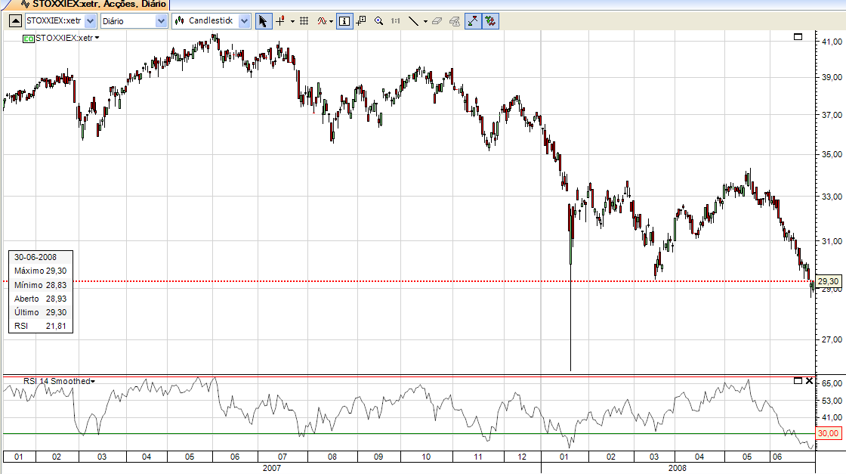
Task: Toggle the data info box button
Action: tap(344, 21)
